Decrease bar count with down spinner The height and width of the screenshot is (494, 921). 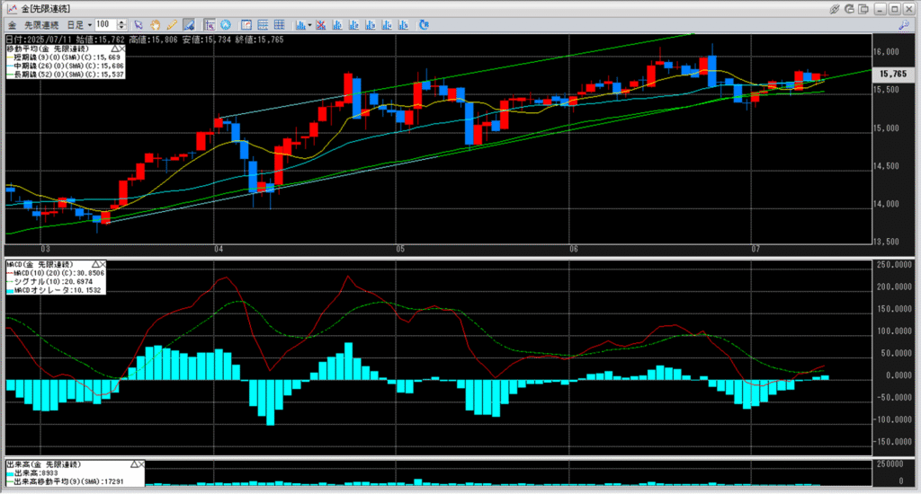pos(121,28)
